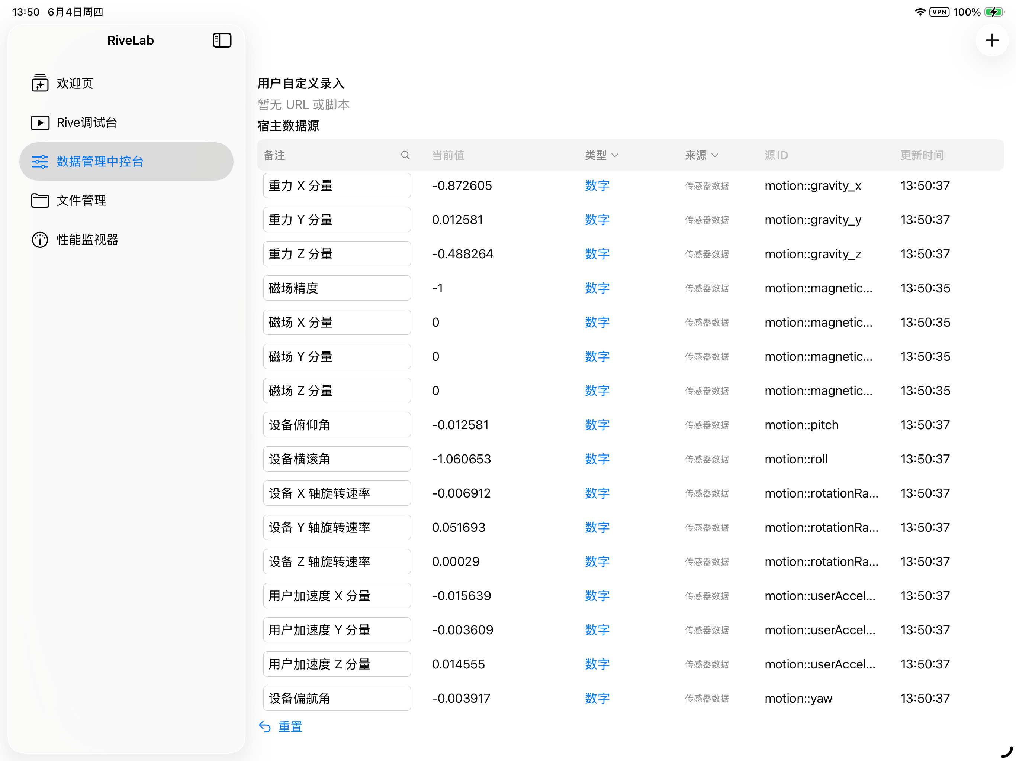The image size is (1016, 761).
Task: Click the reset arrow icon
Action: coord(265,726)
